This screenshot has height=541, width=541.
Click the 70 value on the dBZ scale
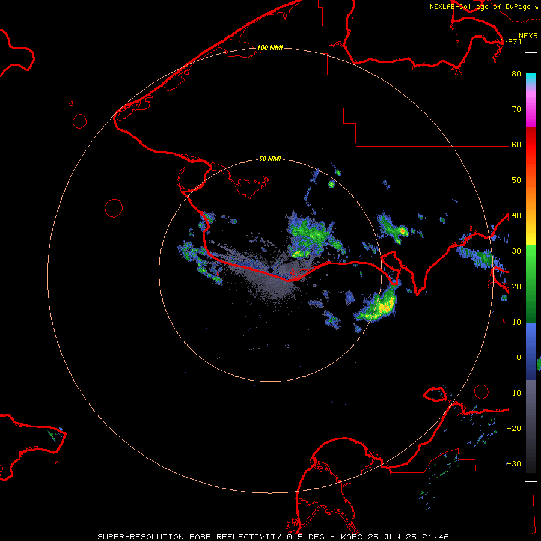pyautogui.click(x=516, y=109)
